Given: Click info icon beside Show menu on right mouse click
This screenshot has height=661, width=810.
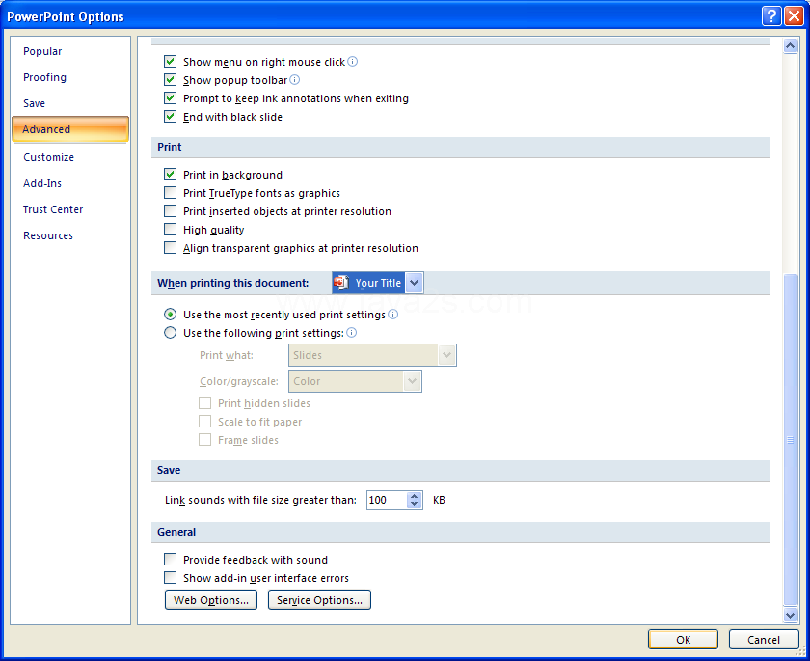Looking at the screenshot, I should coord(352,62).
